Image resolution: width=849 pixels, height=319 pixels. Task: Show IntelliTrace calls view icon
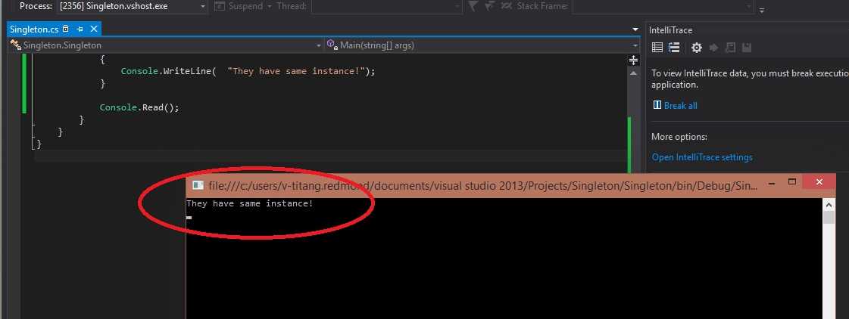coord(674,48)
